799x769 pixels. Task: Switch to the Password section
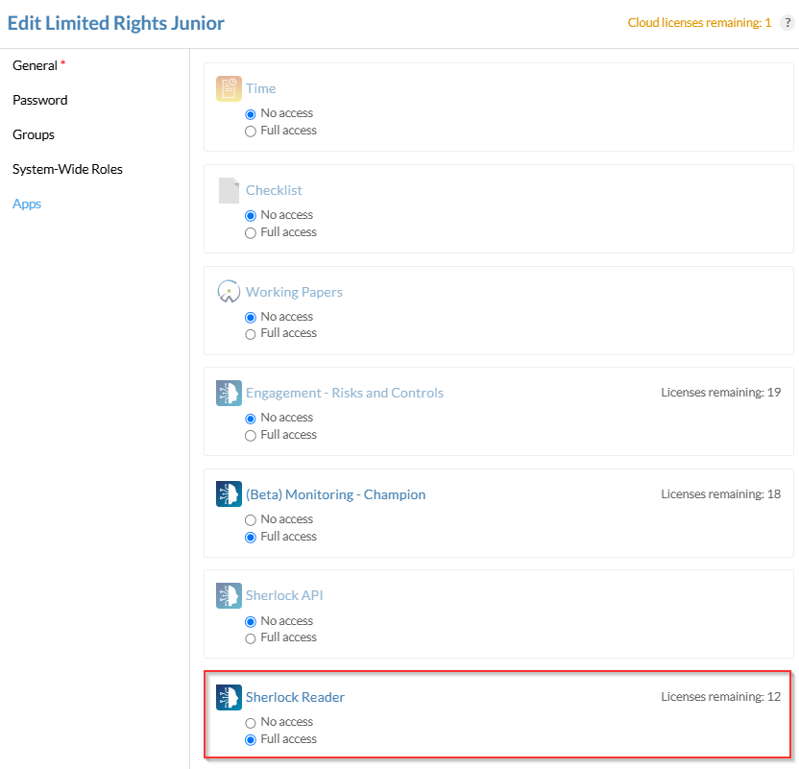coord(39,100)
